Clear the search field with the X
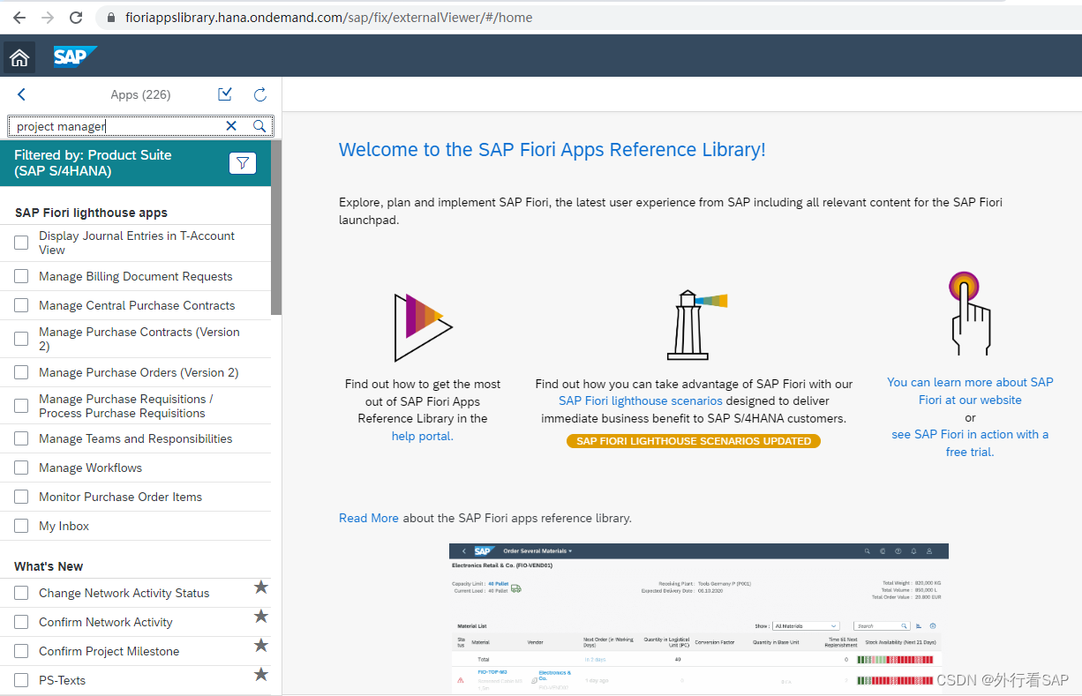 point(231,126)
